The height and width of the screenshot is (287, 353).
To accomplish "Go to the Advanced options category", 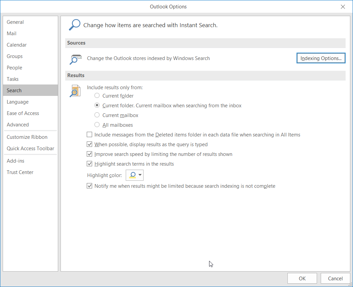I will pos(30,125).
